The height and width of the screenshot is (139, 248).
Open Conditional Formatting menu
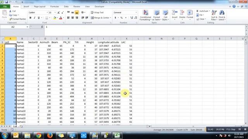tap(145, 15)
